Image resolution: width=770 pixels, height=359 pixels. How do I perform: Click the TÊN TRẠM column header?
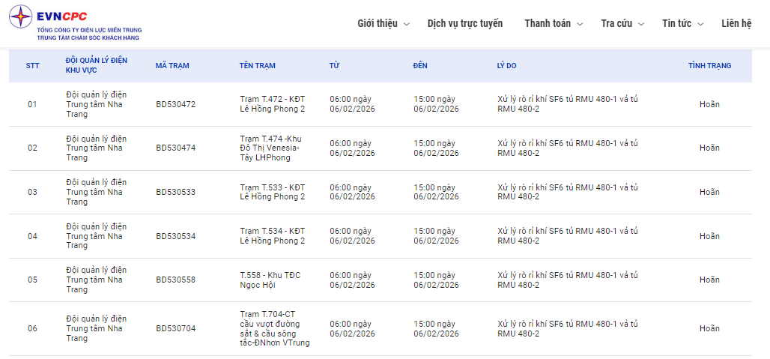(258, 66)
